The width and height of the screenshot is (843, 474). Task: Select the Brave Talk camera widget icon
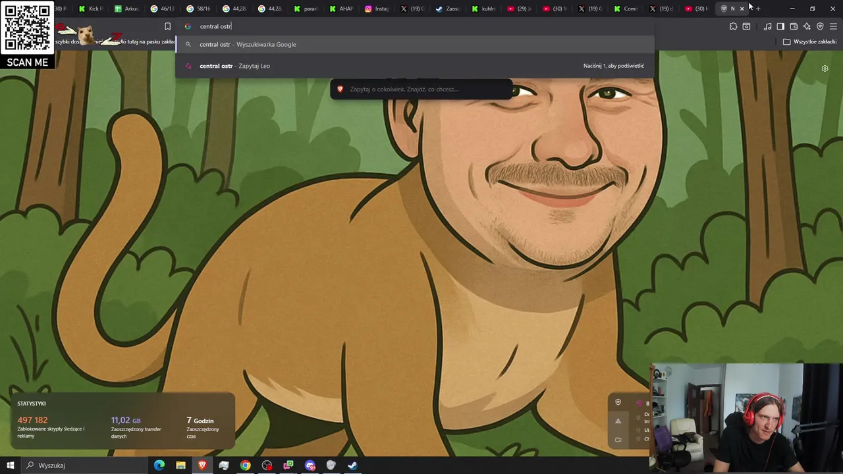(x=618, y=439)
